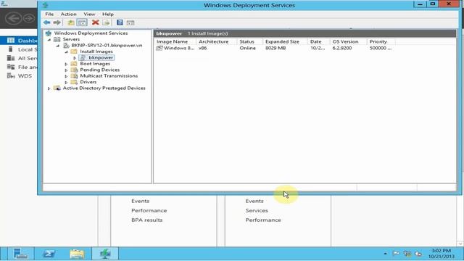Image resolution: width=464 pixels, height=261 pixels.
Task: Click the red Delete X icon
Action: (95, 22)
